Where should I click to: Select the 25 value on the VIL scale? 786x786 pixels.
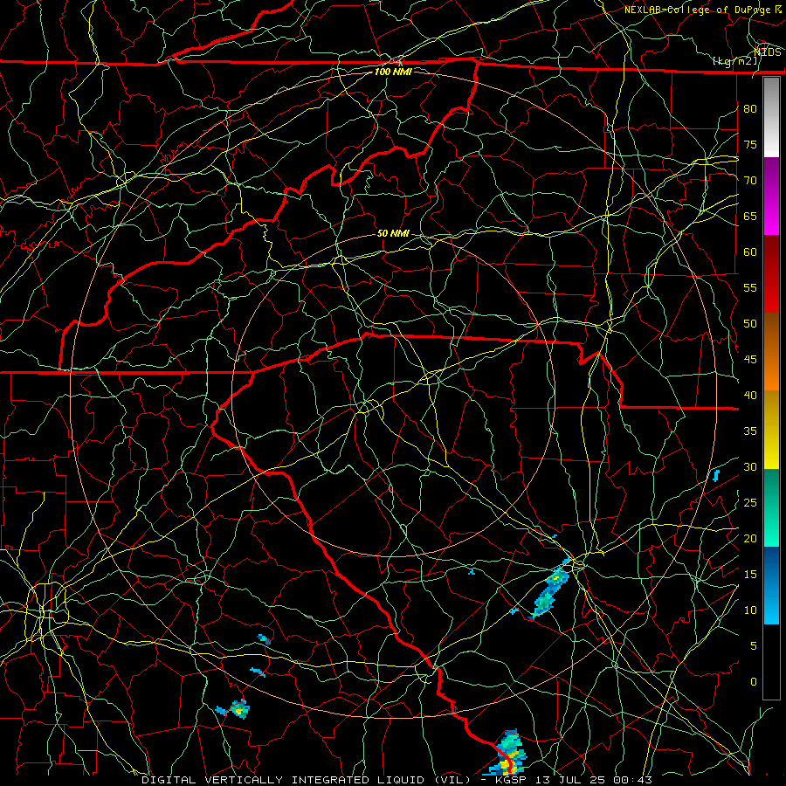coord(750,503)
